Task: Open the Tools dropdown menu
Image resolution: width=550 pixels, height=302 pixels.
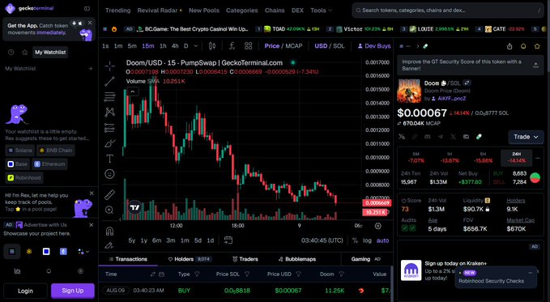Action: click(321, 11)
